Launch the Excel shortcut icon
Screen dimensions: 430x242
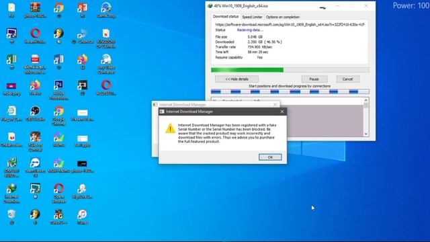tap(11, 60)
